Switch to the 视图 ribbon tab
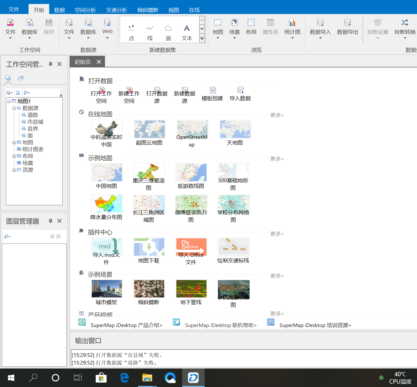 [x=174, y=10]
